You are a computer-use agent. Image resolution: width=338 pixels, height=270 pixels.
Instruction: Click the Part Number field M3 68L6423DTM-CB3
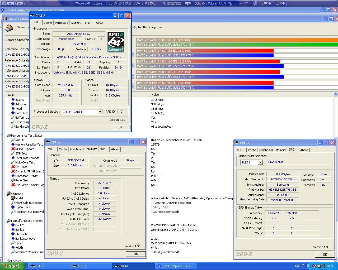tap(283, 190)
